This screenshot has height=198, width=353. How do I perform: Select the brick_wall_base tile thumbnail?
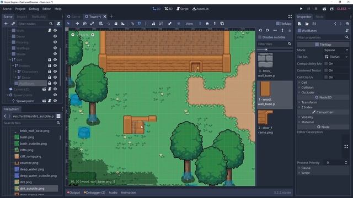(265, 60)
